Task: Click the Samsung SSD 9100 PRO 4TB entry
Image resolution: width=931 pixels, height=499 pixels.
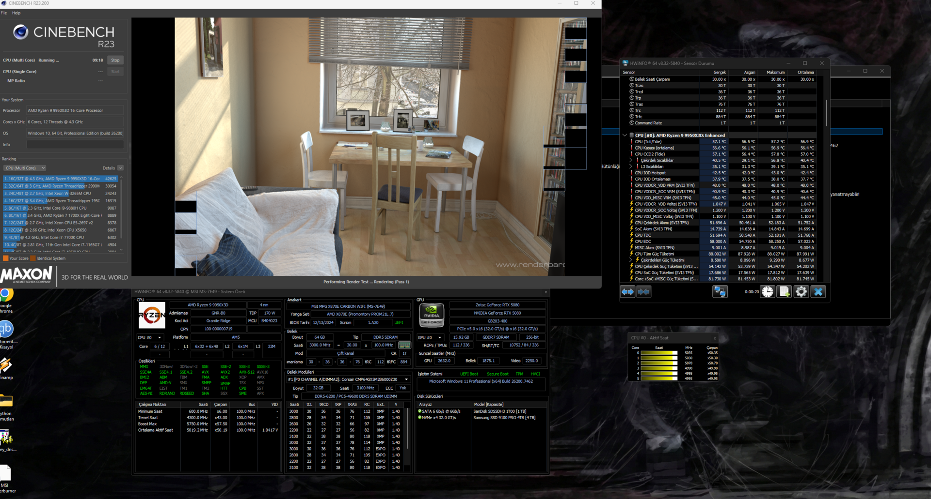Action: [x=504, y=418]
